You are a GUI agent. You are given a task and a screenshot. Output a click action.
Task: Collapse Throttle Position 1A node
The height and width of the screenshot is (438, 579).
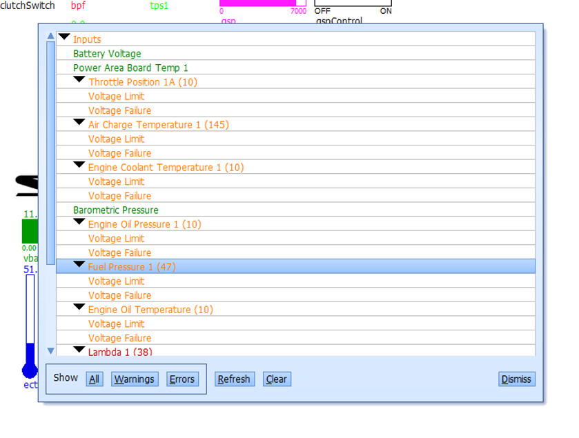79,80
